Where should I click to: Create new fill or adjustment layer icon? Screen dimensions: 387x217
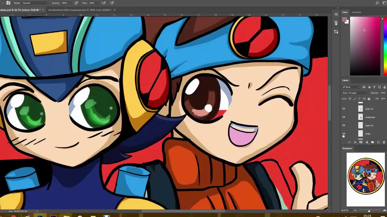click(x=367, y=142)
